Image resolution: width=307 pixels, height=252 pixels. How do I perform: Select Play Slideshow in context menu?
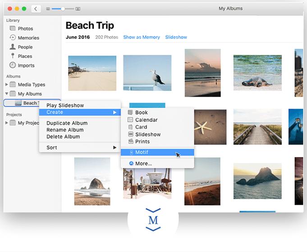coord(65,105)
